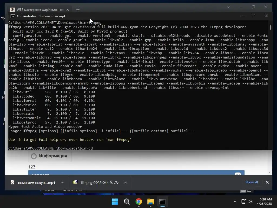Open volume control tray icon
This screenshot has width=277, height=208.
(x=250, y=201)
